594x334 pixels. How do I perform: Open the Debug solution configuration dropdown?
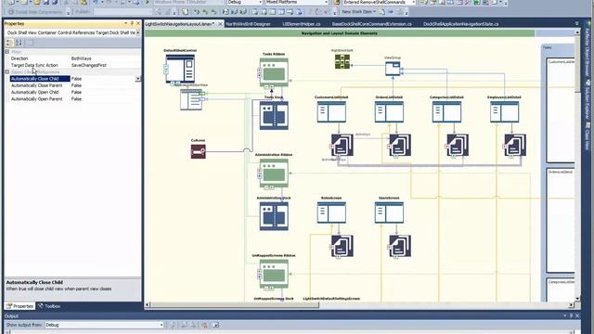point(260,2)
